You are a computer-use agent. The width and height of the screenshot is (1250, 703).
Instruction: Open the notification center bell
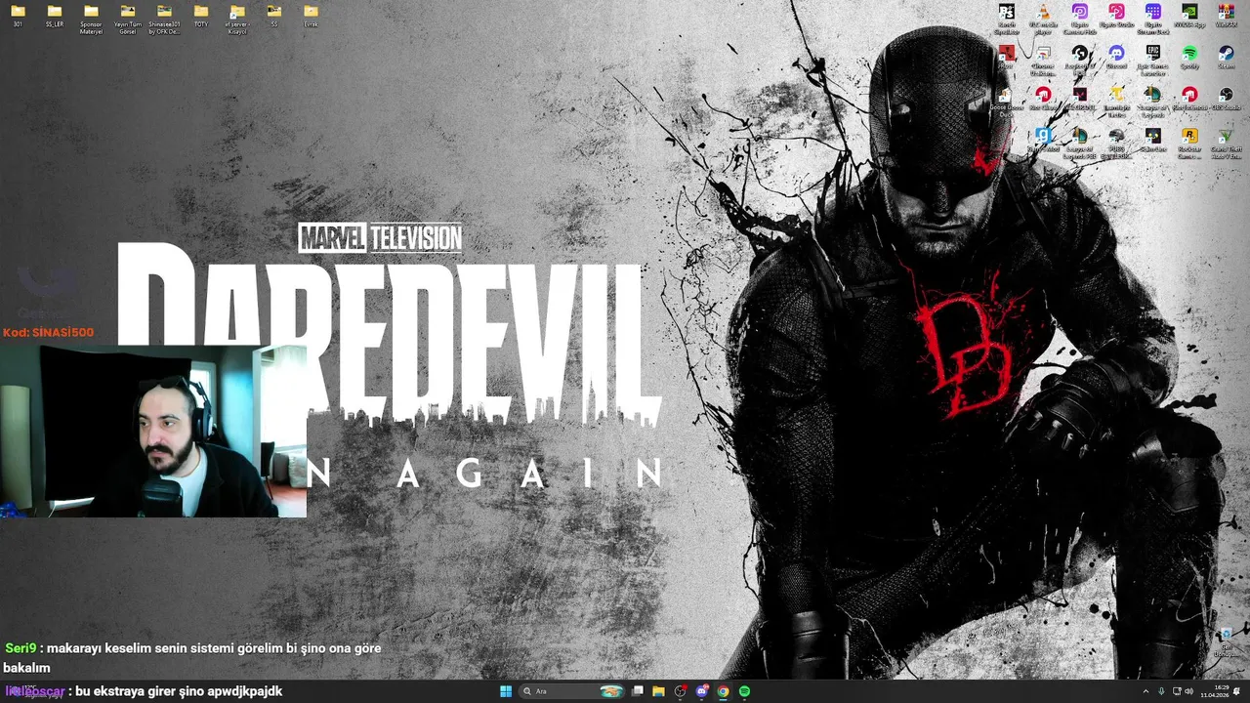click(1236, 691)
